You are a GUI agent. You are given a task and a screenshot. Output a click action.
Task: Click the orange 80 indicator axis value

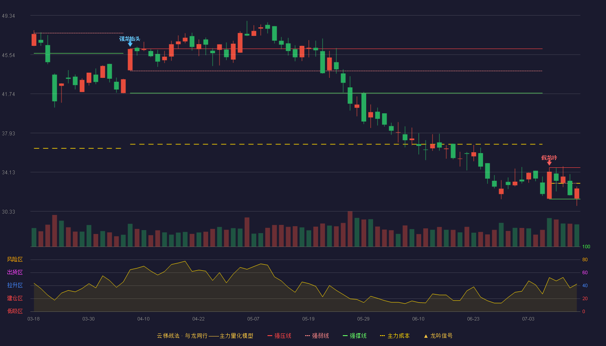click(585, 260)
